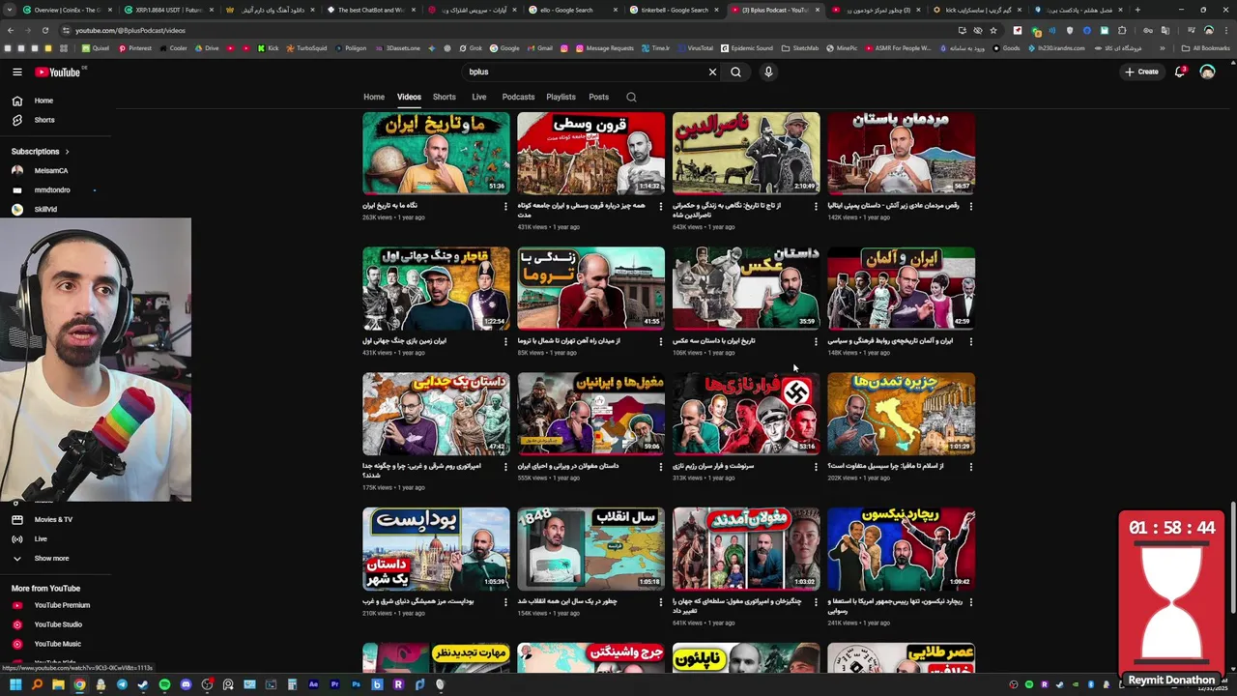1237x696 pixels.
Task: Open video thumbnail with 2:10:49 duration
Action: tap(746, 153)
